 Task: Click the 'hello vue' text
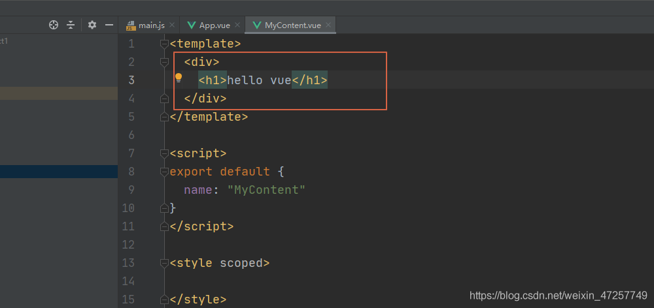pos(259,80)
